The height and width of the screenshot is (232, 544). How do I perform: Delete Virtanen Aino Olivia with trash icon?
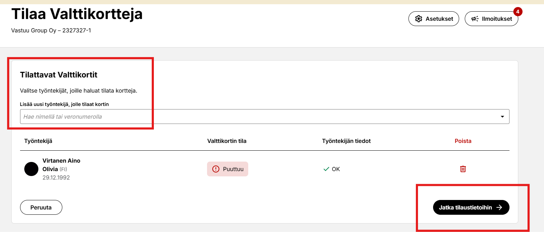pos(463,169)
